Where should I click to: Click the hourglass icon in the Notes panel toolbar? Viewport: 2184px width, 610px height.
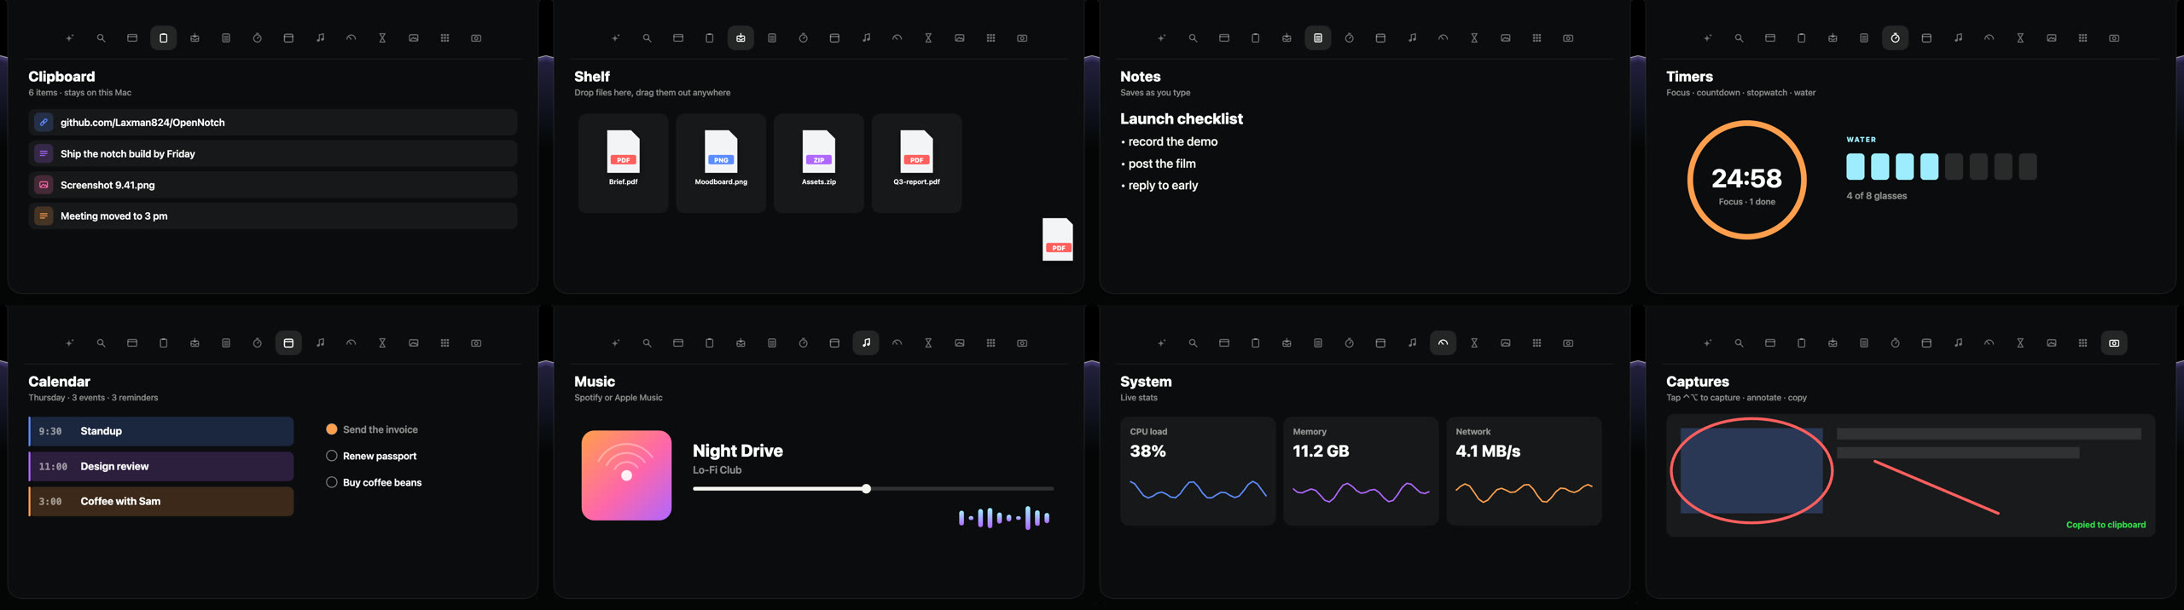pyautogui.click(x=1474, y=38)
